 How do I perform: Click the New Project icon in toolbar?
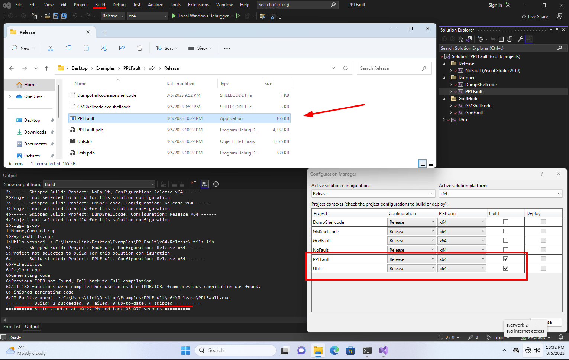[x=35, y=16]
